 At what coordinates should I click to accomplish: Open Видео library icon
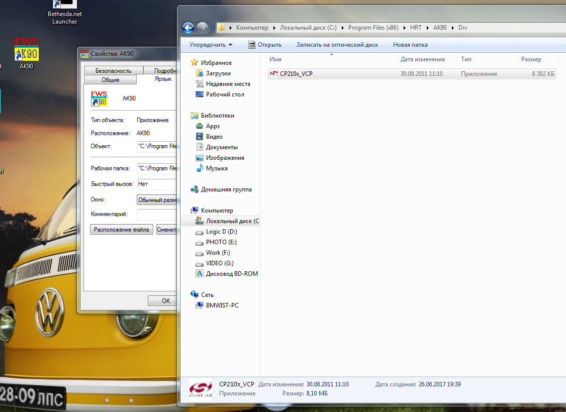199,136
